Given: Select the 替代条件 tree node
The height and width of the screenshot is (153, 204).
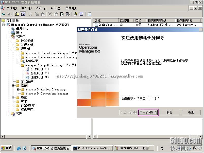Looking at the screenshot, I should pos(27,81).
